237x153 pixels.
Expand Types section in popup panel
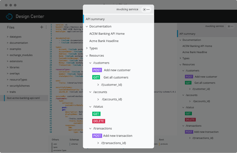click(87, 48)
